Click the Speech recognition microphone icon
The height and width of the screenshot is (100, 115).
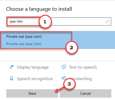click(11, 78)
